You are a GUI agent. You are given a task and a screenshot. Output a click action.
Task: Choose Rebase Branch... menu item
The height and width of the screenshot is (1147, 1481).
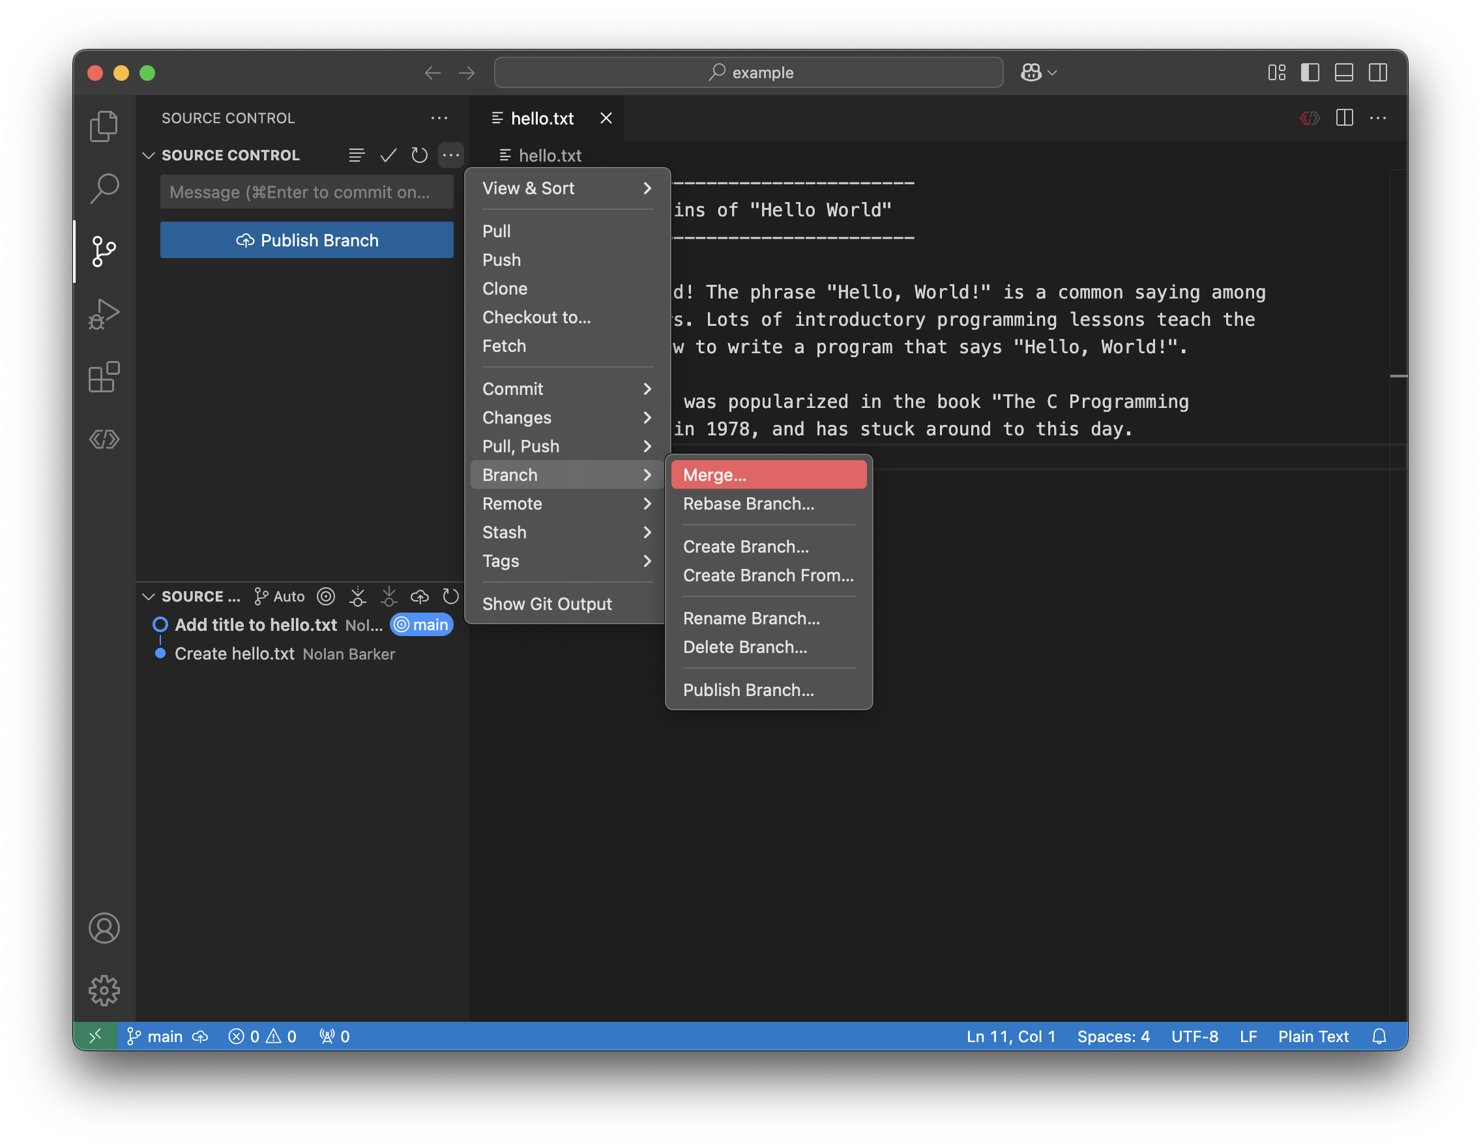[769, 503]
